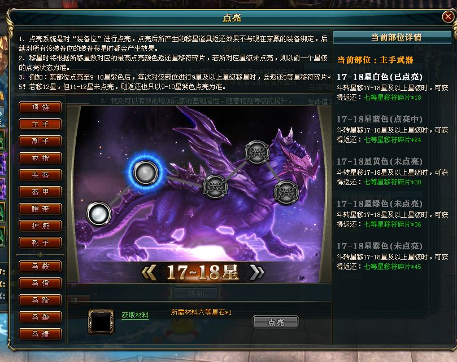This screenshot has width=457, height=362.
Task: Choose the 靴子 equipment slot
Action: (40, 242)
